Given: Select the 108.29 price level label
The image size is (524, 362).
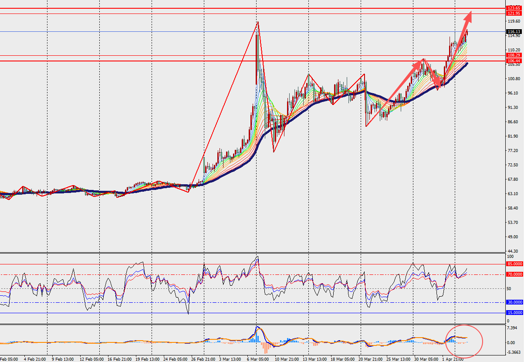Looking at the screenshot, I should pos(514,55).
